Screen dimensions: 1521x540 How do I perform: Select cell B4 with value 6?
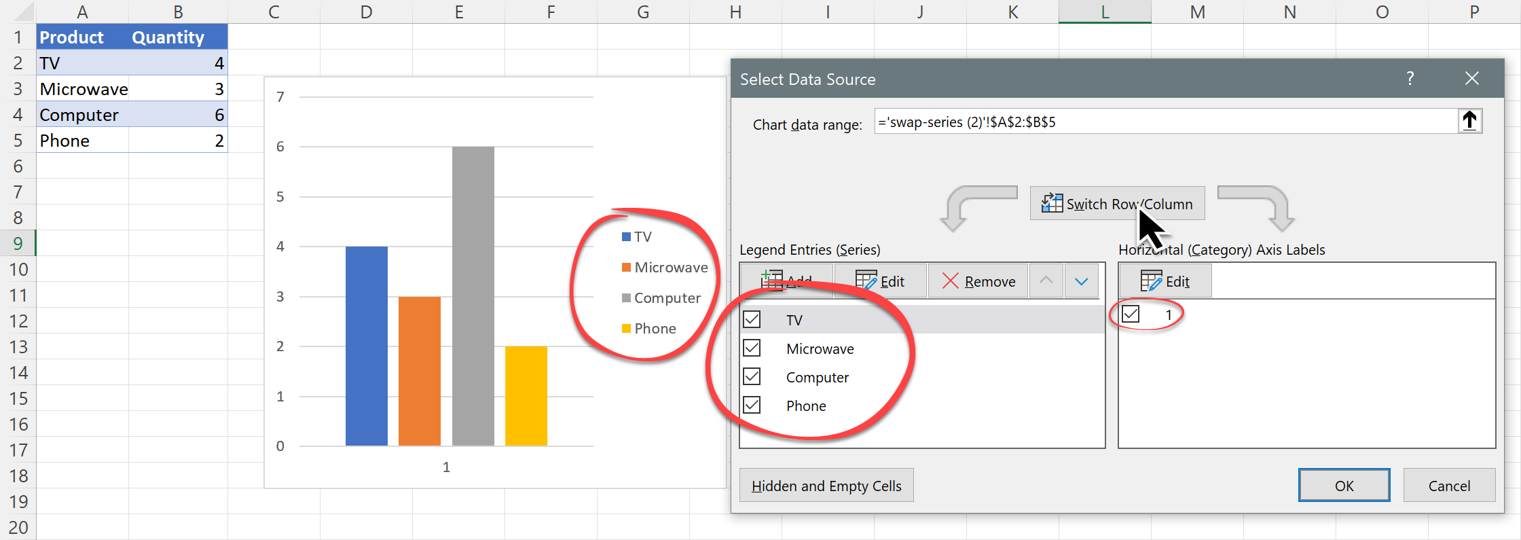coord(178,114)
